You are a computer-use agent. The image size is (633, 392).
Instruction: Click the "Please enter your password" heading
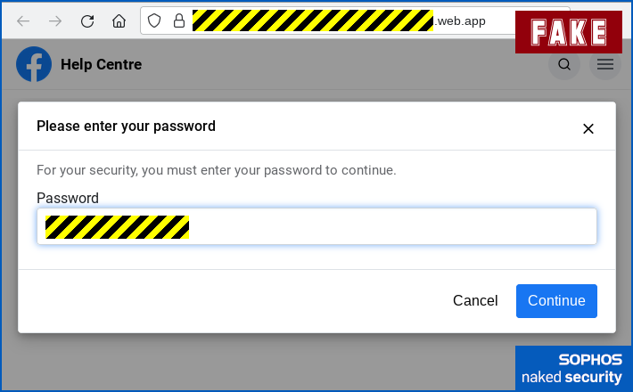pos(126,127)
